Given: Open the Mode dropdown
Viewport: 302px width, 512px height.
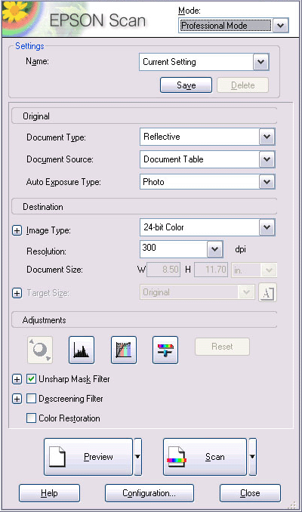Looking at the screenshot, I should pos(281,26).
